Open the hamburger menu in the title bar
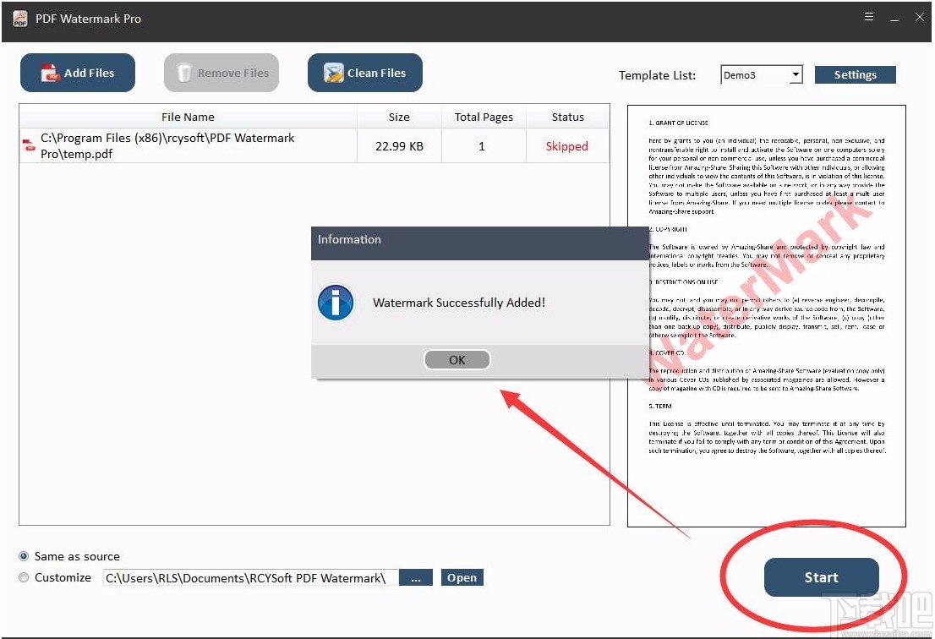This screenshot has width=935, height=639. (869, 17)
